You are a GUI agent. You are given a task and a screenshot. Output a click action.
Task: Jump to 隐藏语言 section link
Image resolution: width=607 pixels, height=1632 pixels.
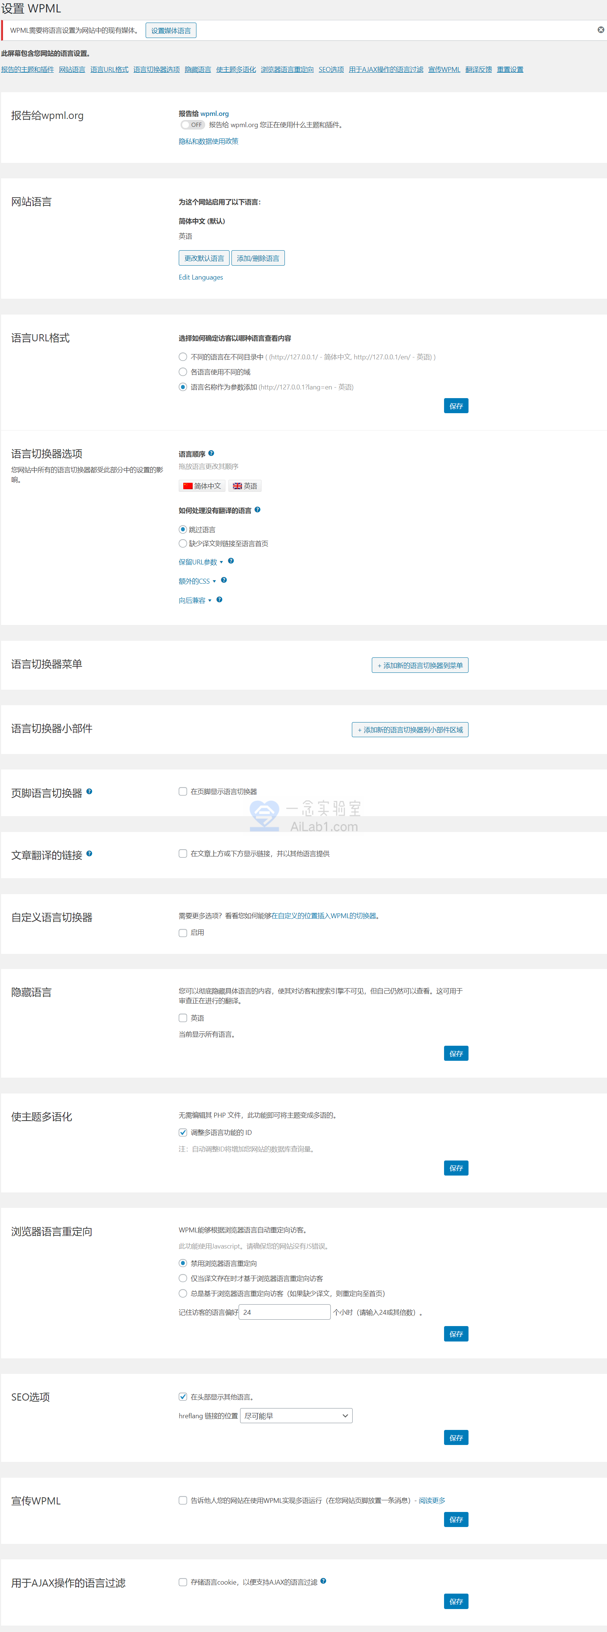pyautogui.click(x=198, y=70)
